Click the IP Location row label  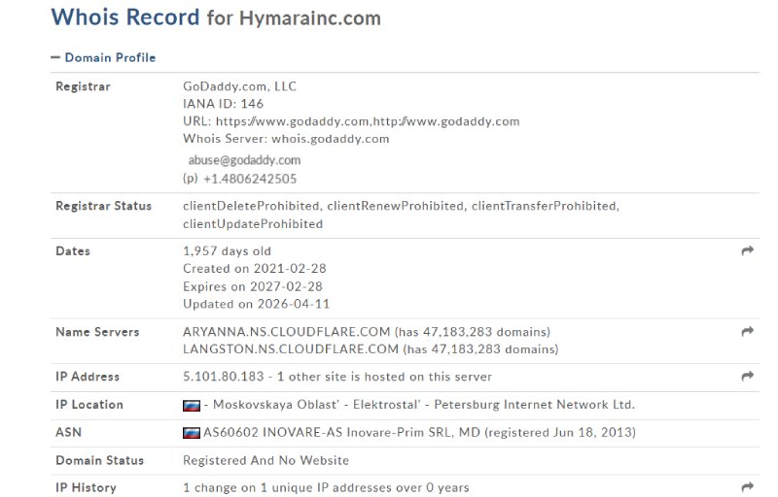click(x=89, y=405)
